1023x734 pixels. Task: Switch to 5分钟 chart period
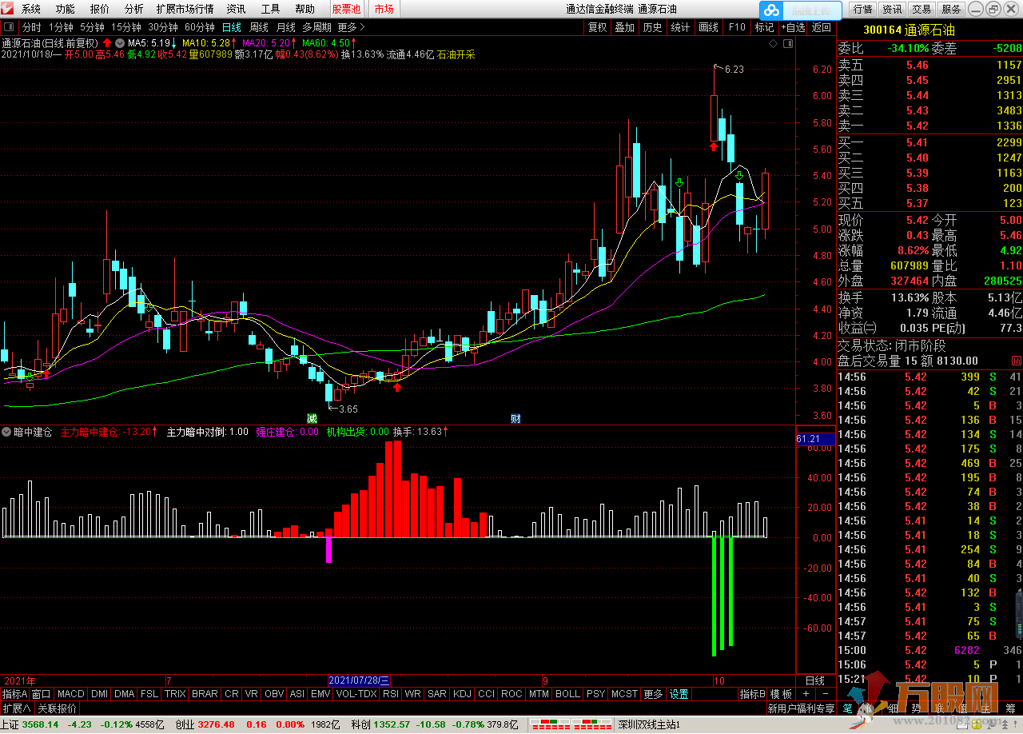coord(92,27)
